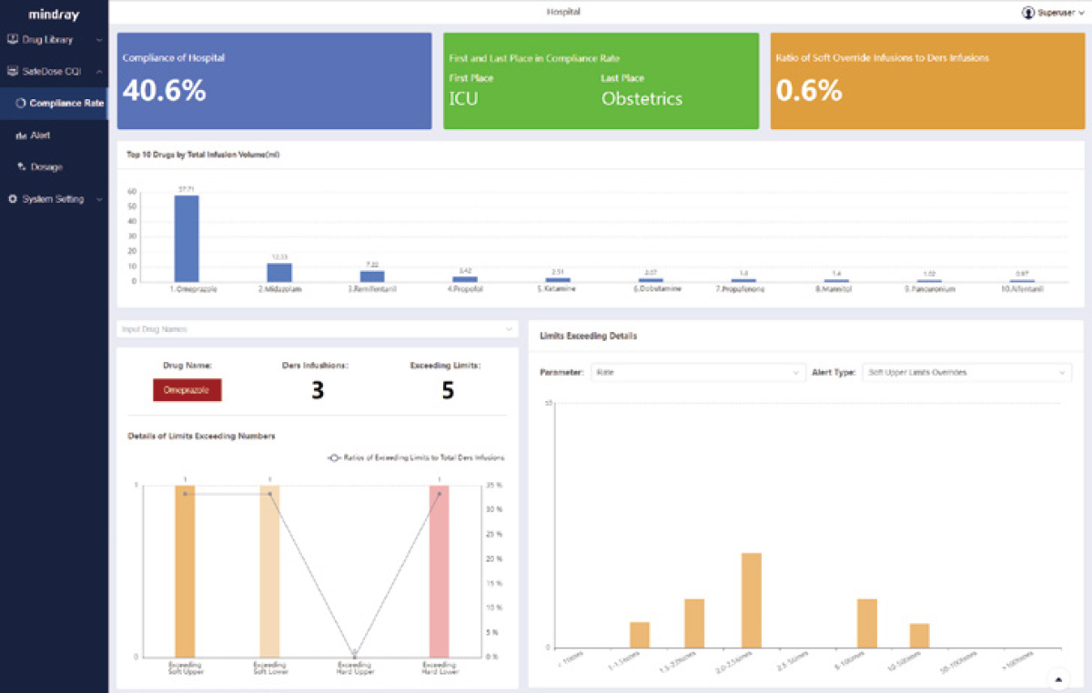Open the Parameter Rate dropdown
Image resolution: width=1092 pixels, height=693 pixels.
pyautogui.click(x=697, y=373)
